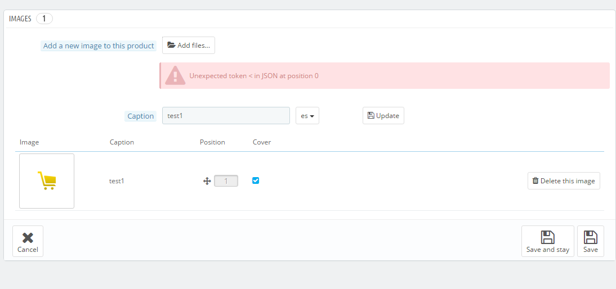Click the move arrows icon beside position 1
This screenshot has width=616, height=289.
[x=207, y=181]
